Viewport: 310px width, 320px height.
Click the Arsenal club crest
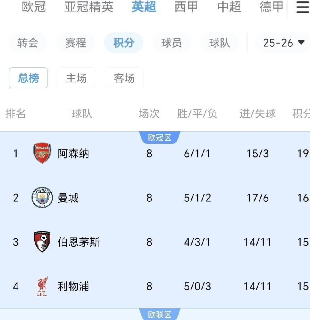[x=42, y=153]
